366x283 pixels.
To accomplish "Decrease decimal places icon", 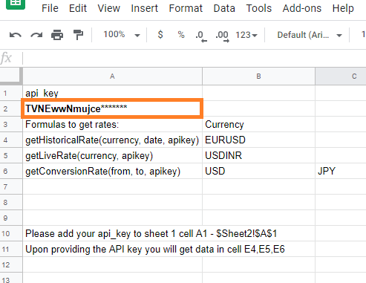I will (x=200, y=36).
